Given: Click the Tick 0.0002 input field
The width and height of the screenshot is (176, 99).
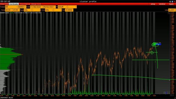Looking at the screenshot, I should point(69,10).
